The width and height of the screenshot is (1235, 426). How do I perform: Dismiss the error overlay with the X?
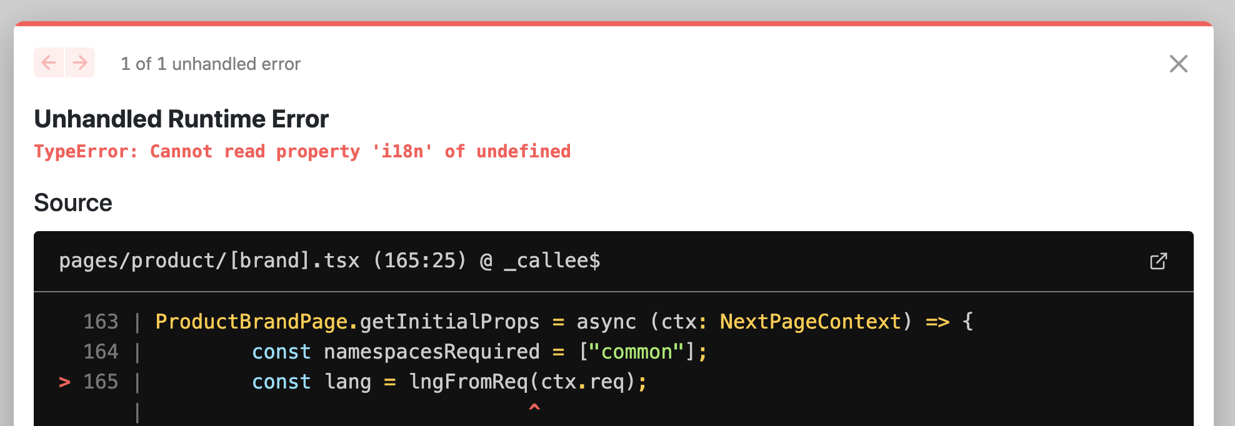(x=1179, y=63)
